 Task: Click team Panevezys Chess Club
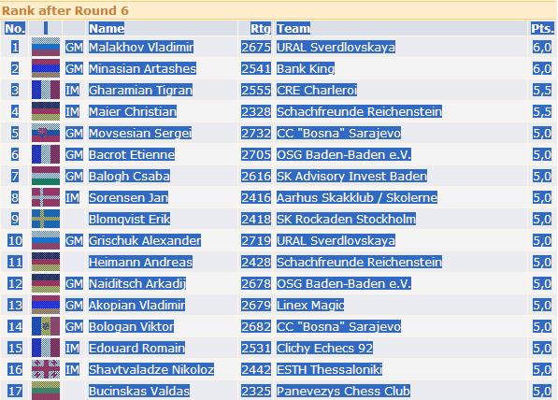343,391
